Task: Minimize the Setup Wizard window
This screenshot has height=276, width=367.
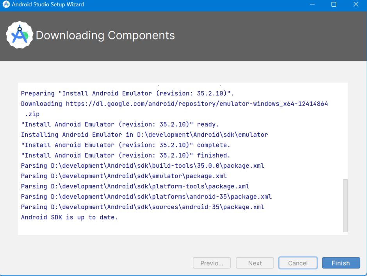Action: pyautogui.click(x=312, y=4)
